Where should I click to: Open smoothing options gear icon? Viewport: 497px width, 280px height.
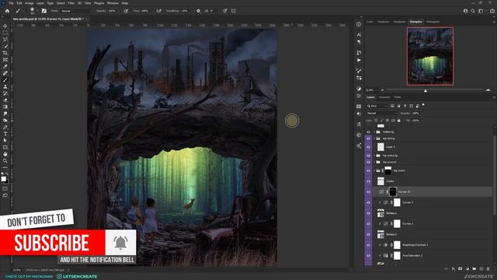pos(199,11)
